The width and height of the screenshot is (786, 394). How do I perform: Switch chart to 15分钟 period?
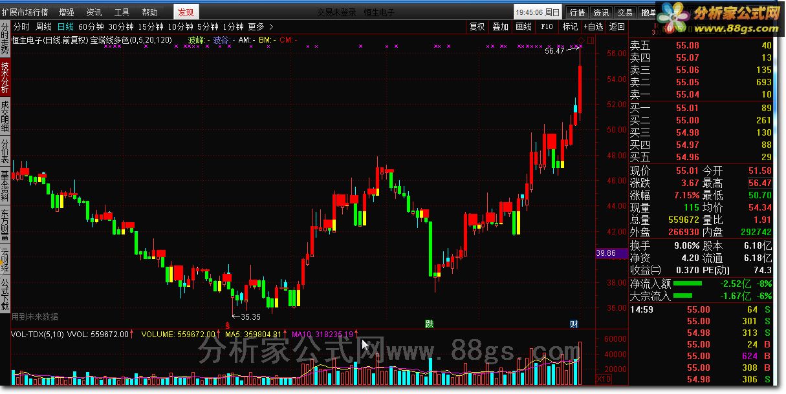[151, 26]
